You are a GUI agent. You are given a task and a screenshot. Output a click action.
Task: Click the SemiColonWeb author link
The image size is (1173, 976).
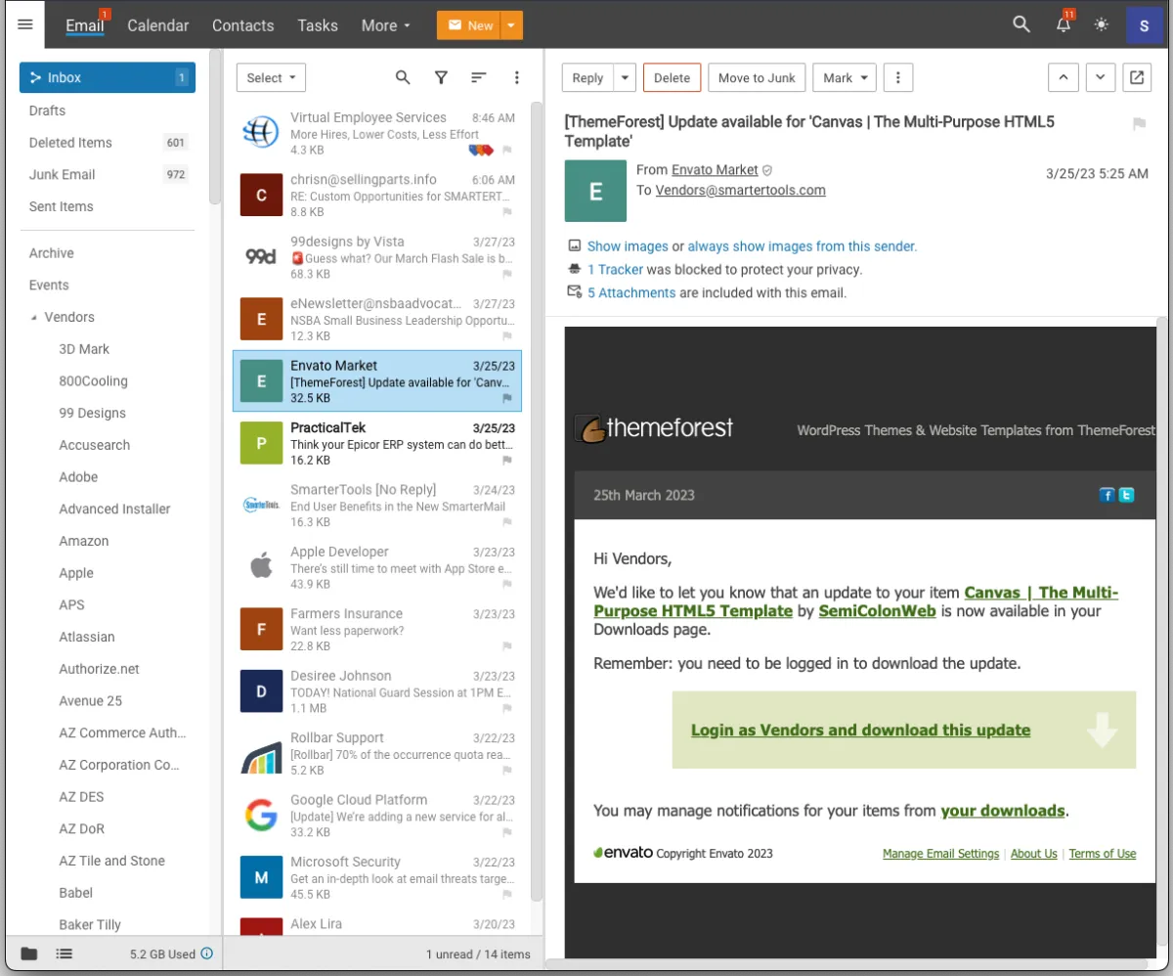point(877,611)
